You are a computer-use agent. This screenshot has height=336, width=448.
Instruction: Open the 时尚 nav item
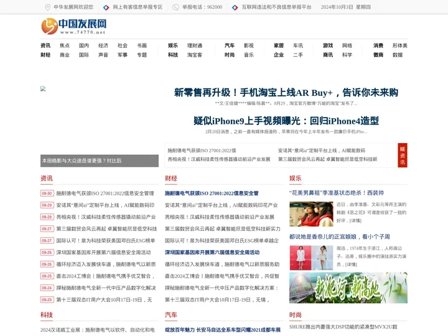pos(230,55)
